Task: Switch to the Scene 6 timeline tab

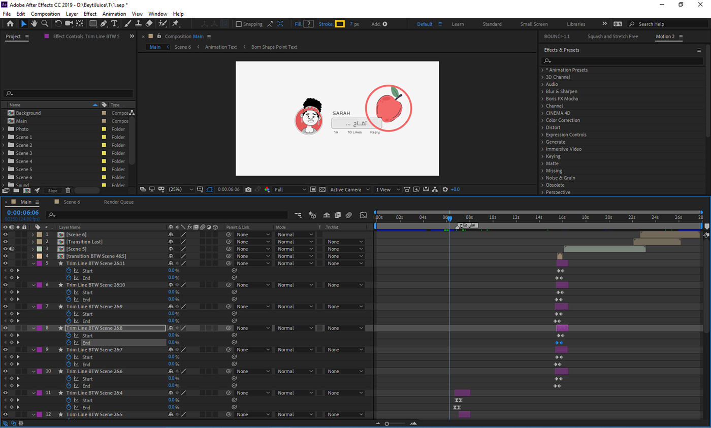Action: [x=72, y=202]
